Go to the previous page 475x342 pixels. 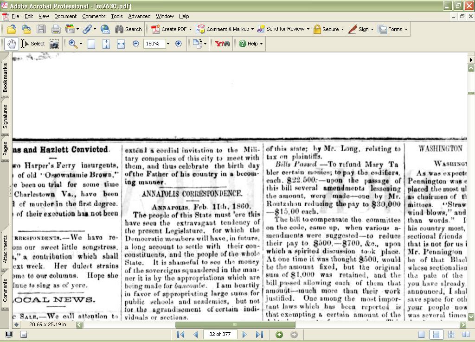(x=196, y=335)
